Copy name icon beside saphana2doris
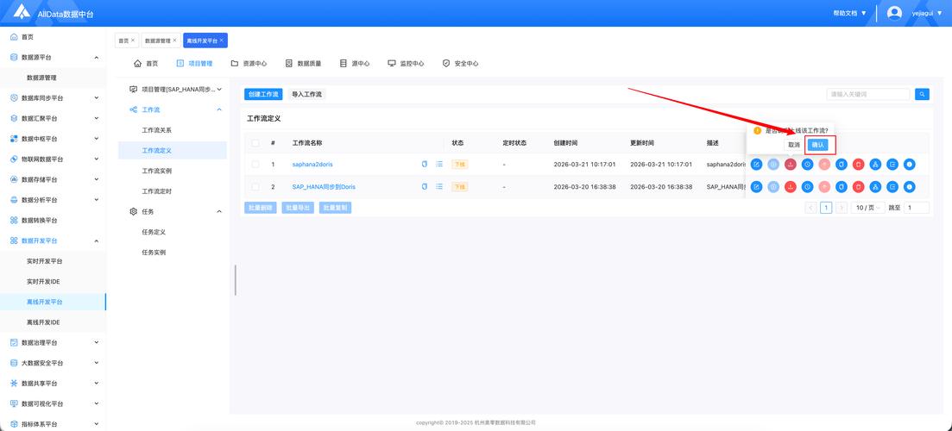Viewport: 952px width, 431px height. point(425,165)
